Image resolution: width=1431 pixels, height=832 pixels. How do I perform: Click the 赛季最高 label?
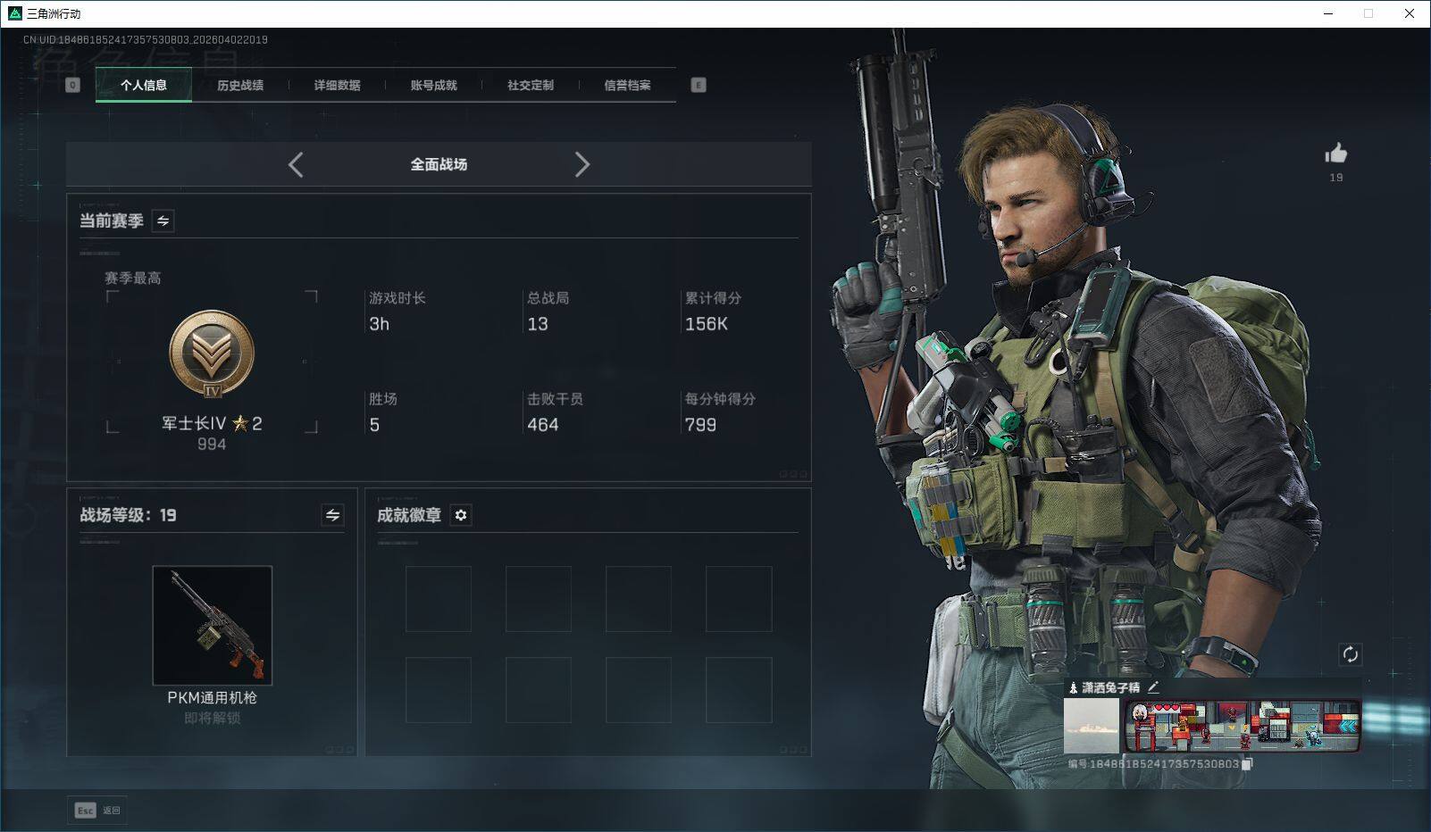(x=133, y=279)
